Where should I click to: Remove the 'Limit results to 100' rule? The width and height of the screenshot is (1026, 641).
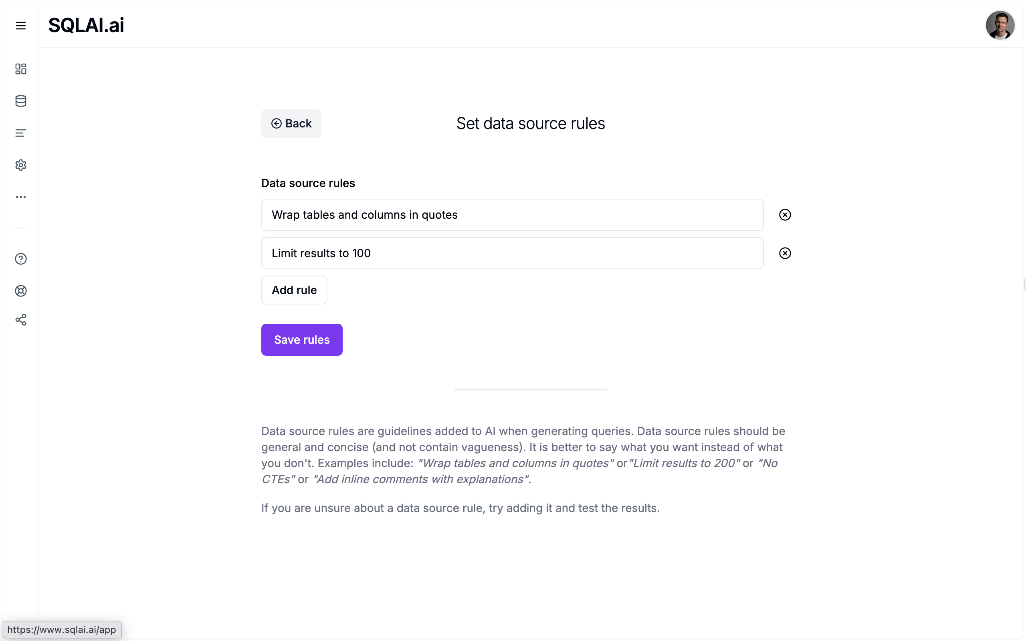coord(784,252)
